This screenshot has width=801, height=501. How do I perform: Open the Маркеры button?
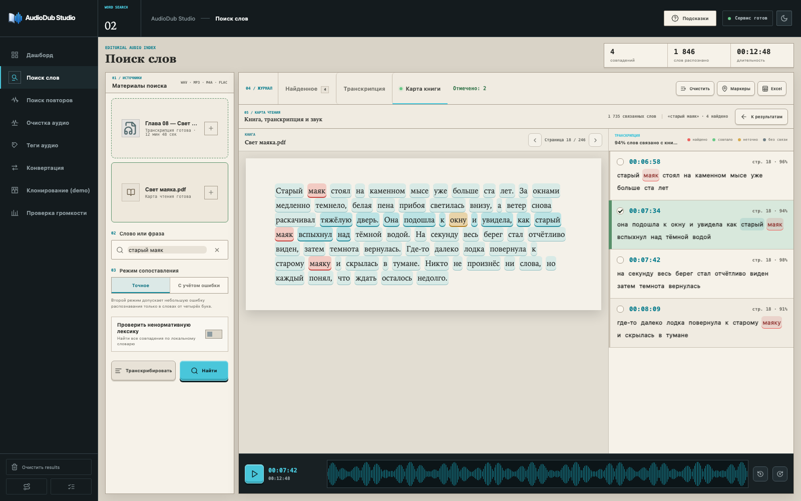pos(736,89)
